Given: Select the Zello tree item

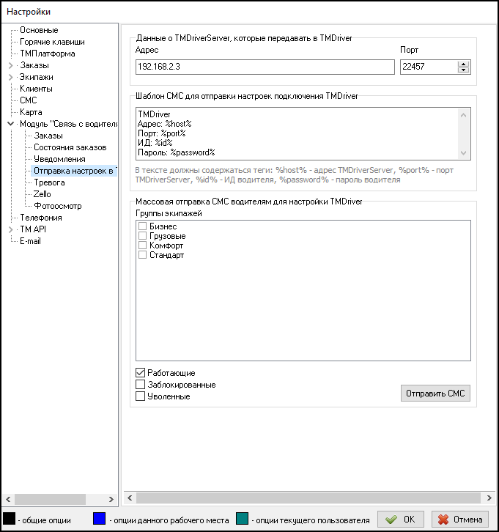Looking at the screenshot, I should 42,194.
